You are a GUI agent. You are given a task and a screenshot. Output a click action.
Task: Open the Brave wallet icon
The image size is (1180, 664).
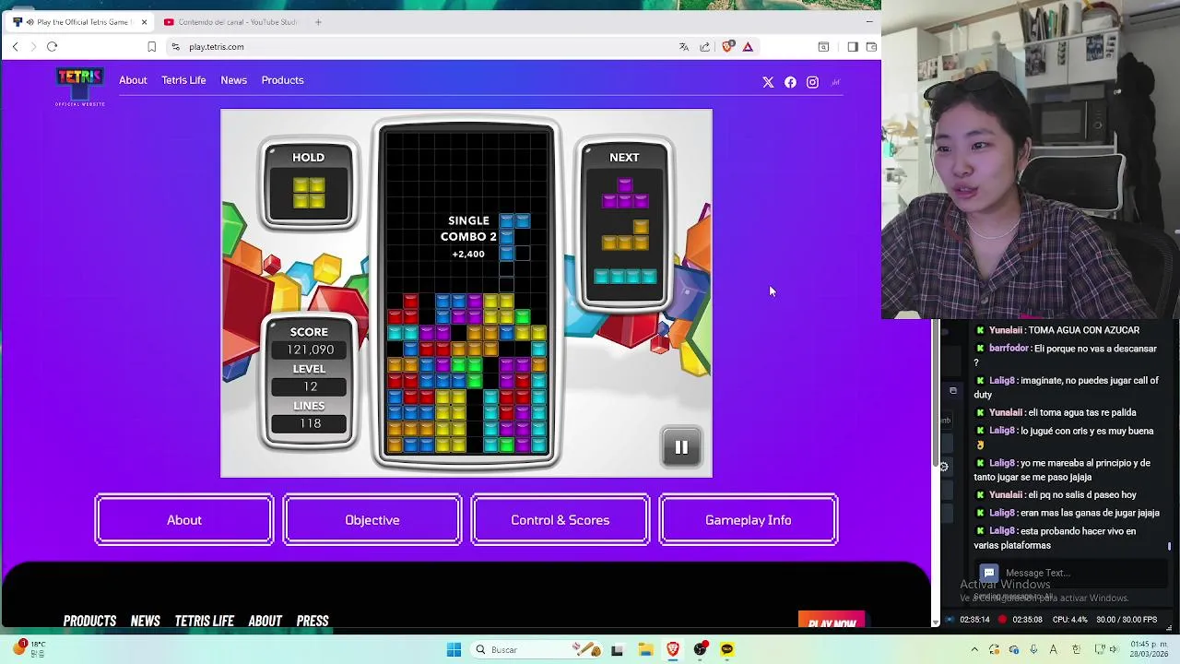(x=871, y=47)
